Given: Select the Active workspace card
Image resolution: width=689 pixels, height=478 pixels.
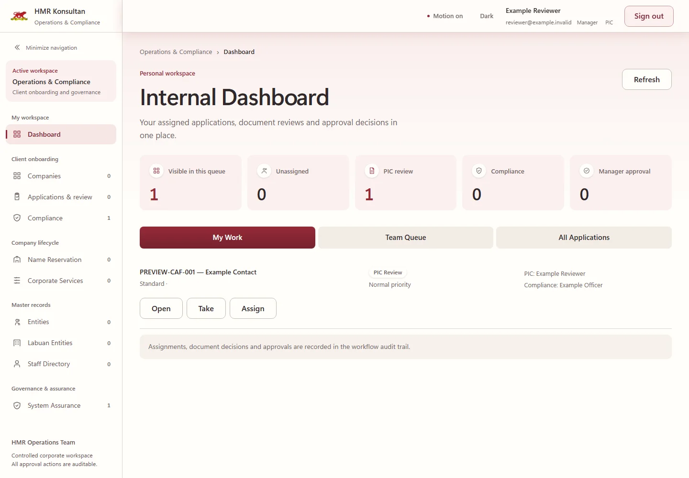Looking at the screenshot, I should [x=61, y=81].
